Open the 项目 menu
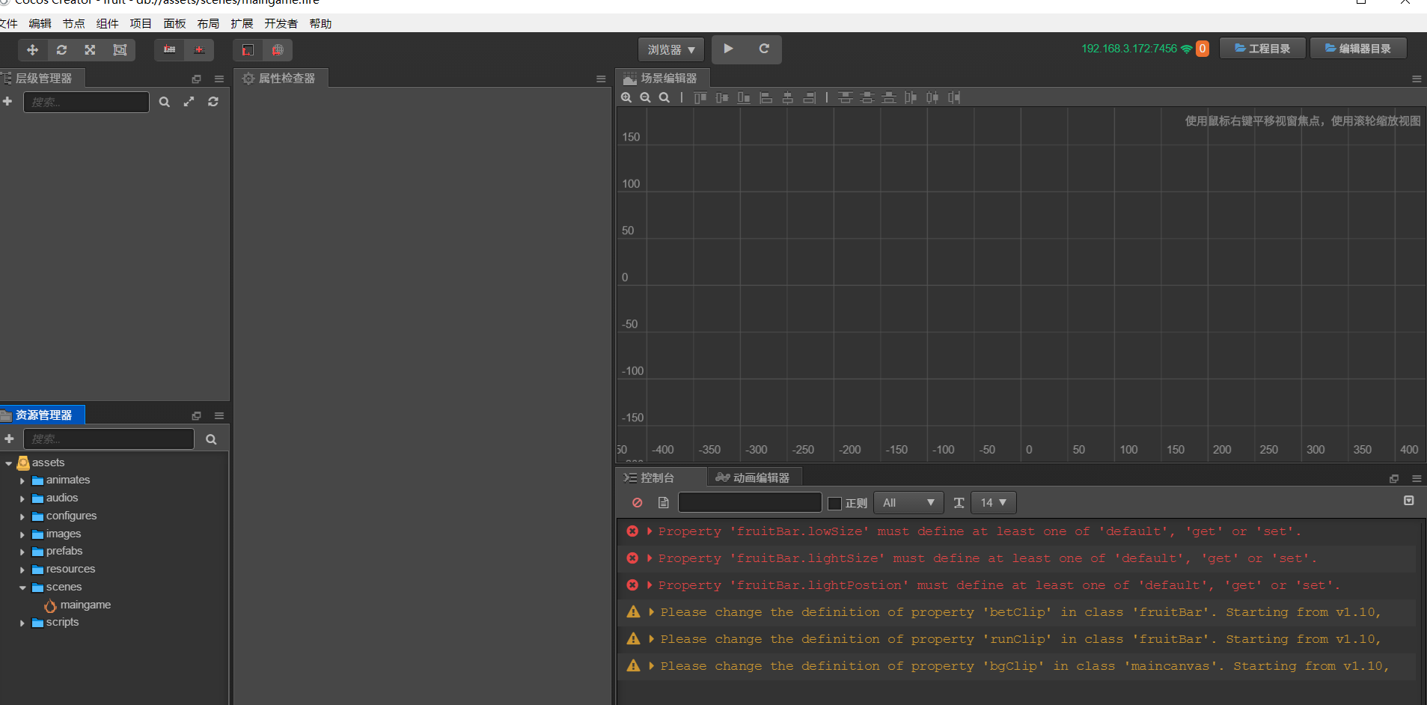 [141, 24]
